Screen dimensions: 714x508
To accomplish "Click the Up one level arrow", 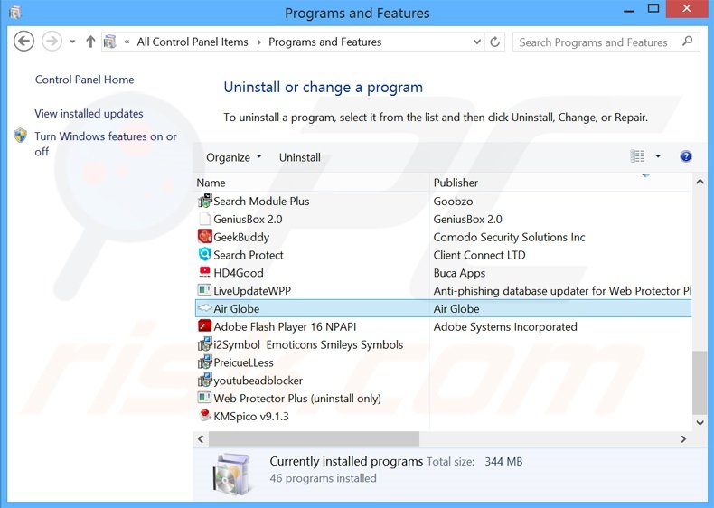I will 90,42.
